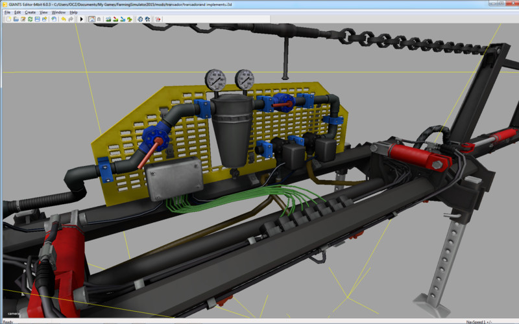Open the Help menu
The width and height of the screenshot is (519, 324).
[x=73, y=12]
